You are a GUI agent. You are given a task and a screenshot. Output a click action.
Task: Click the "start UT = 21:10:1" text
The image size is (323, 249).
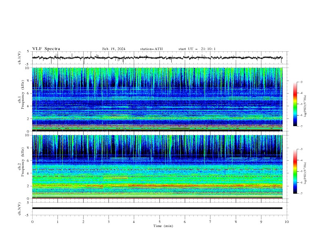197,49
